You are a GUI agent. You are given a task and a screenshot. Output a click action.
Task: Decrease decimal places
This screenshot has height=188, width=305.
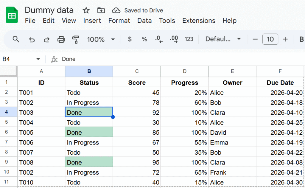click(x=159, y=39)
